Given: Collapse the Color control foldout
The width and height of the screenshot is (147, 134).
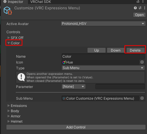Looking at the screenshot, I should 8,43.
